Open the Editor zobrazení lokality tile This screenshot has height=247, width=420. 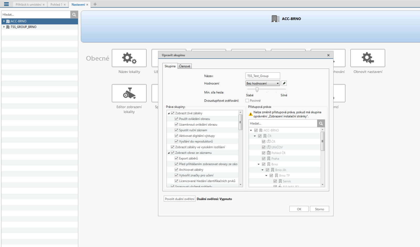pos(129,93)
